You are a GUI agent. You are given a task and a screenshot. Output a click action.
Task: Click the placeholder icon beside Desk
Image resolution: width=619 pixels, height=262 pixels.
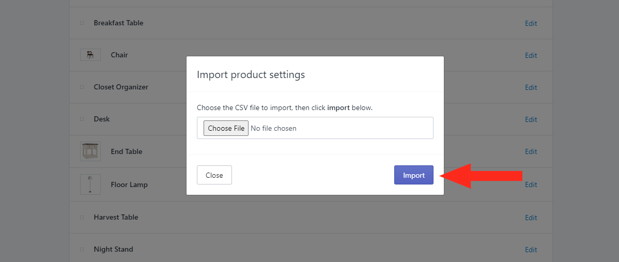pos(82,119)
